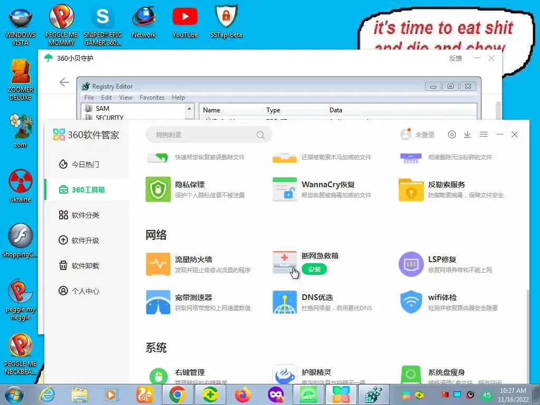Click the search input field in 360软件管家
Image resolution: width=540 pixels, height=405 pixels.
pos(209,134)
